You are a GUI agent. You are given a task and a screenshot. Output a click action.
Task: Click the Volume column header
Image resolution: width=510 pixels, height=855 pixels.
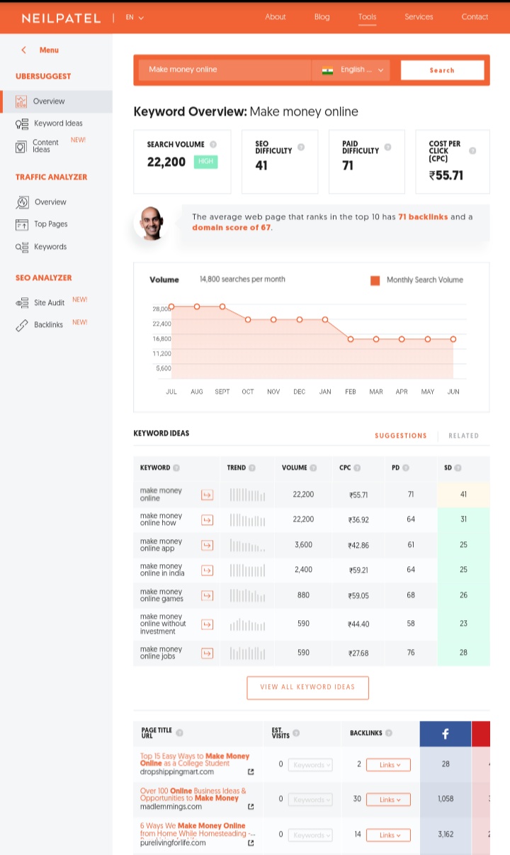coord(295,468)
